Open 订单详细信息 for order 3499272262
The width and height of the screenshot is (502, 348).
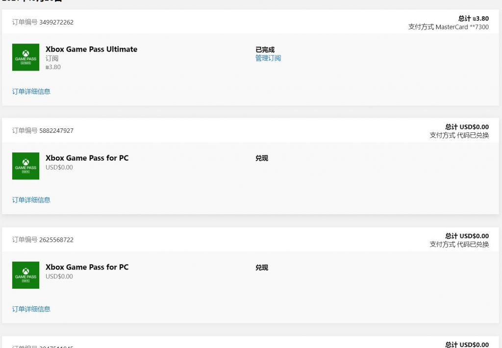[31, 91]
